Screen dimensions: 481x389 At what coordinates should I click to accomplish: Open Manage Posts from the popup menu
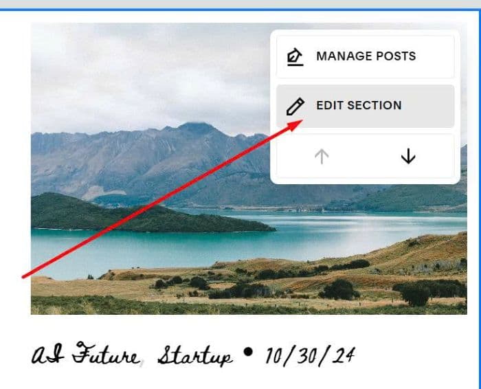click(365, 56)
